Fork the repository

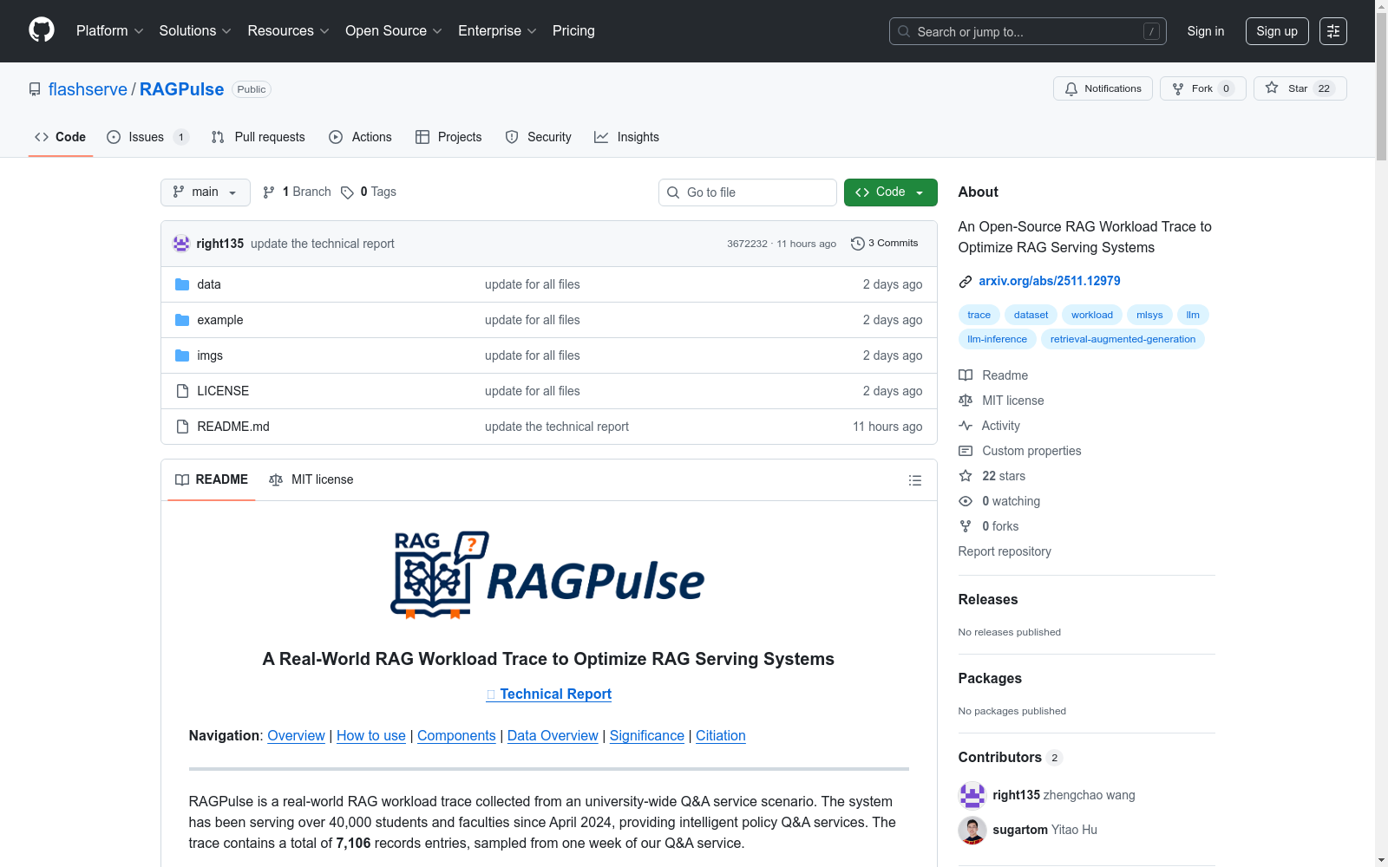[x=1202, y=88]
